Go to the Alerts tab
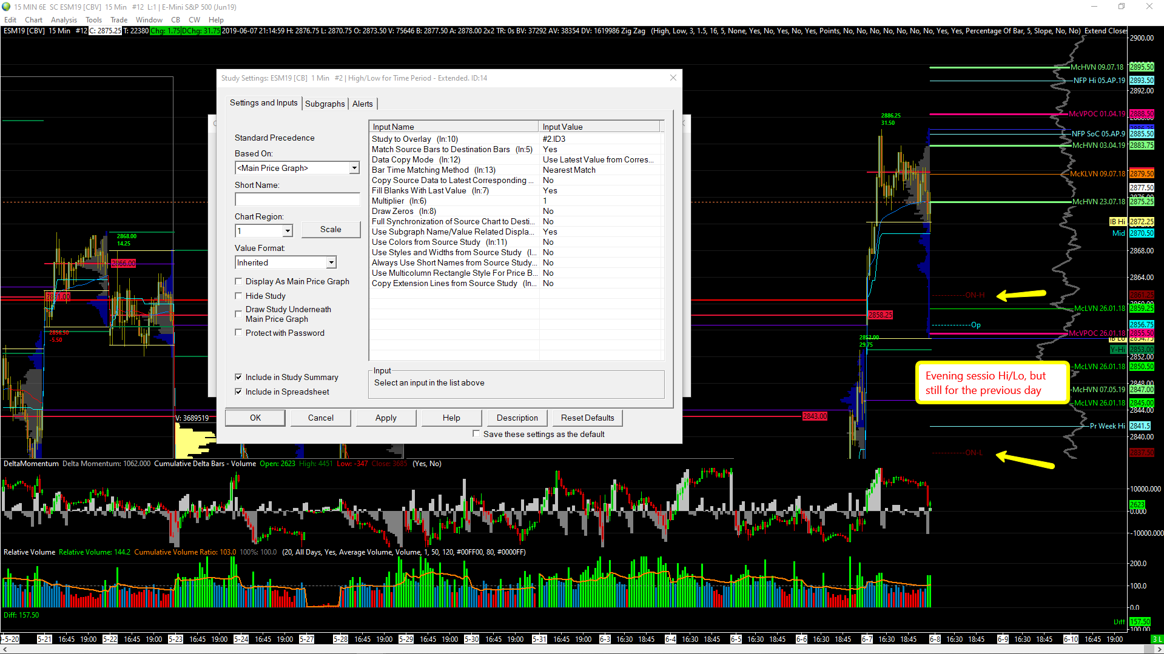This screenshot has width=1164, height=654. (x=362, y=104)
